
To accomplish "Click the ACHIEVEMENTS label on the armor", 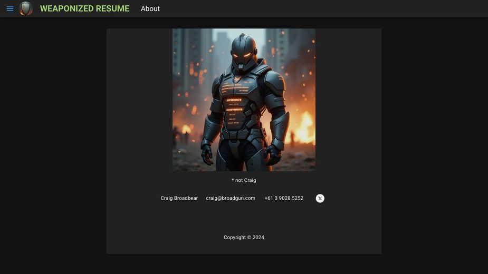I will (234, 110).
